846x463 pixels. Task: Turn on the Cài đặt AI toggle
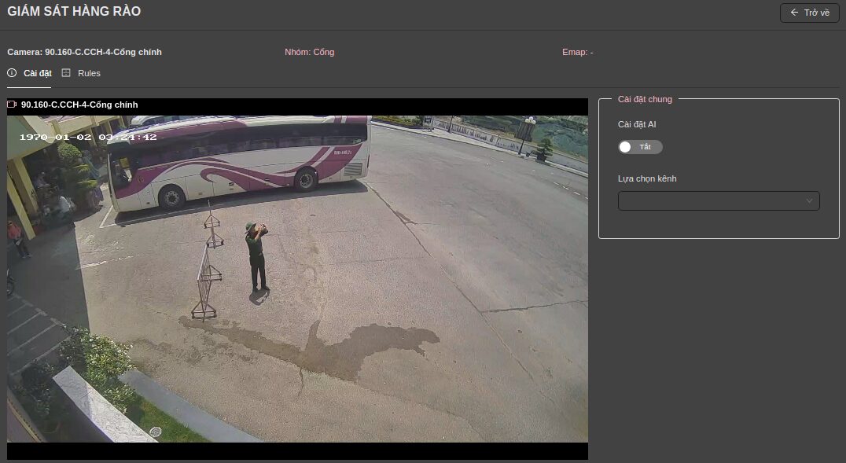pos(639,147)
